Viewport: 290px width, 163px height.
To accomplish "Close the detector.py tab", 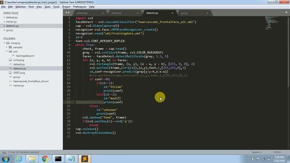I will (172, 13).
